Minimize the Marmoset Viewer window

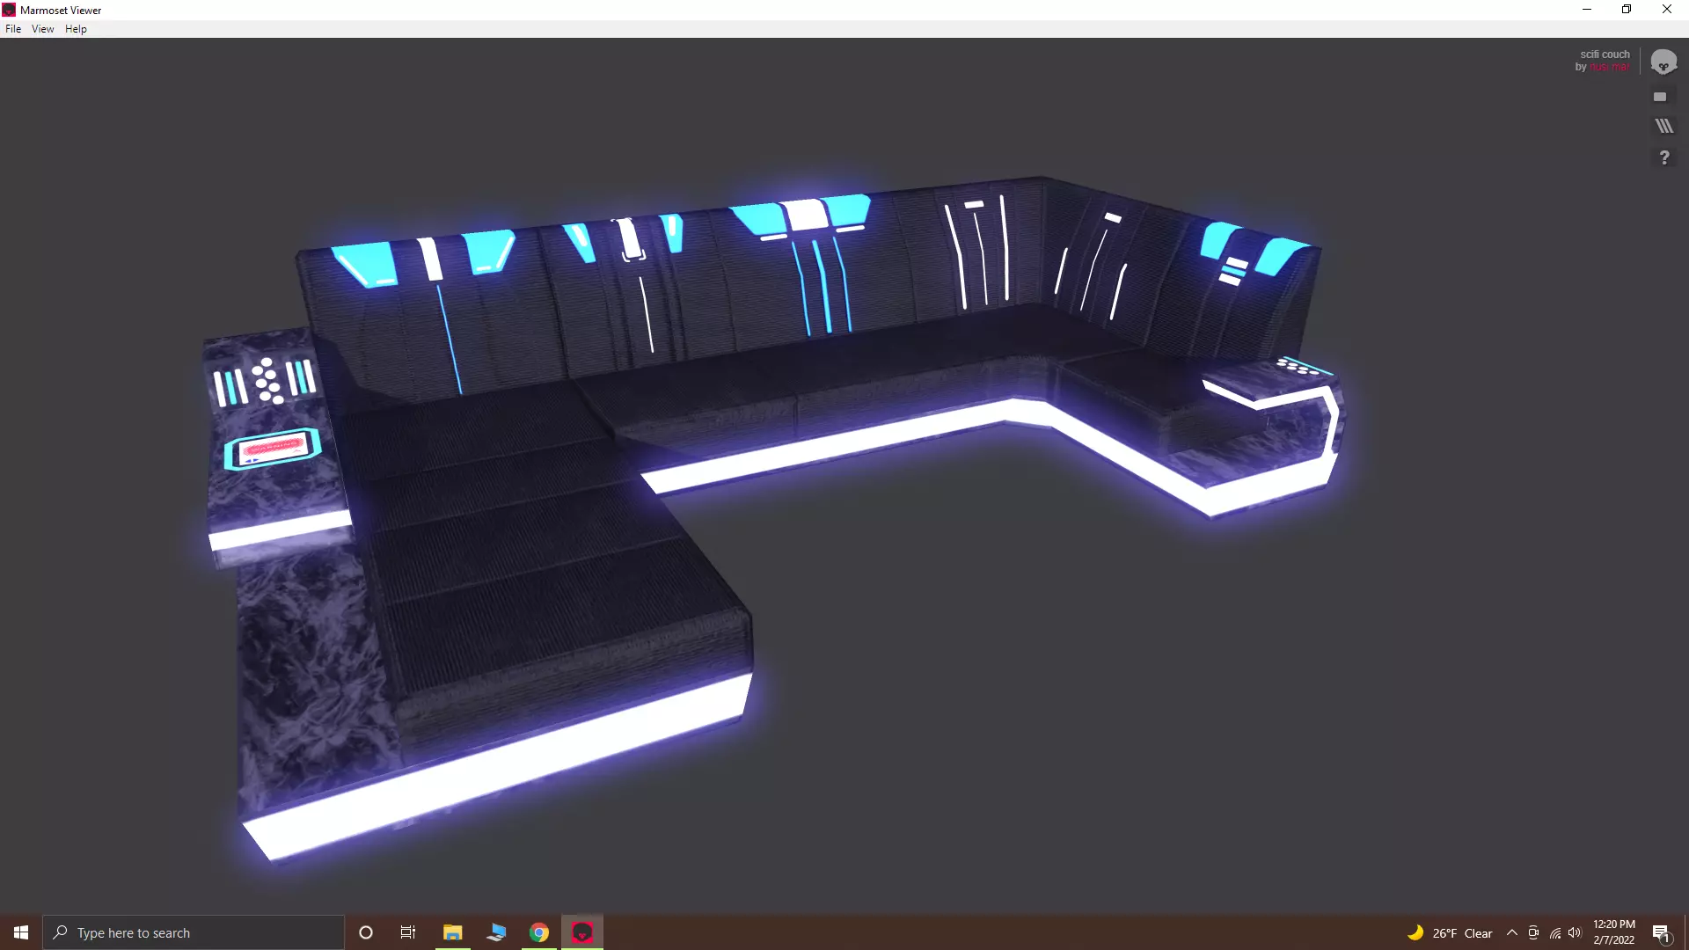click(1587, 10)
